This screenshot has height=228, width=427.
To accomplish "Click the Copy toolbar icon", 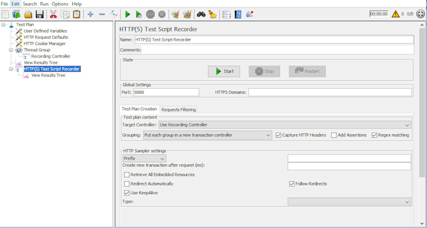I will (65, 14).
